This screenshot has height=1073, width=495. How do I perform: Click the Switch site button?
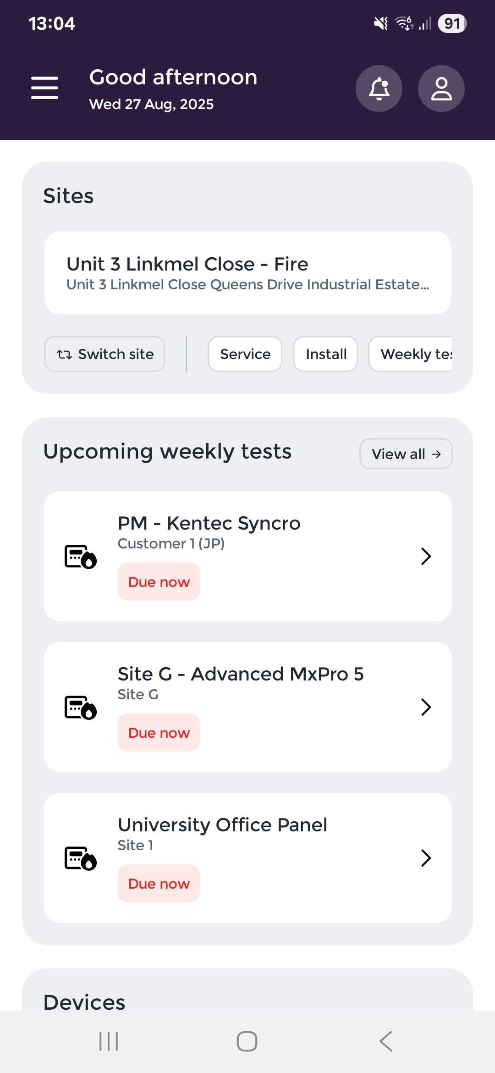104,354
